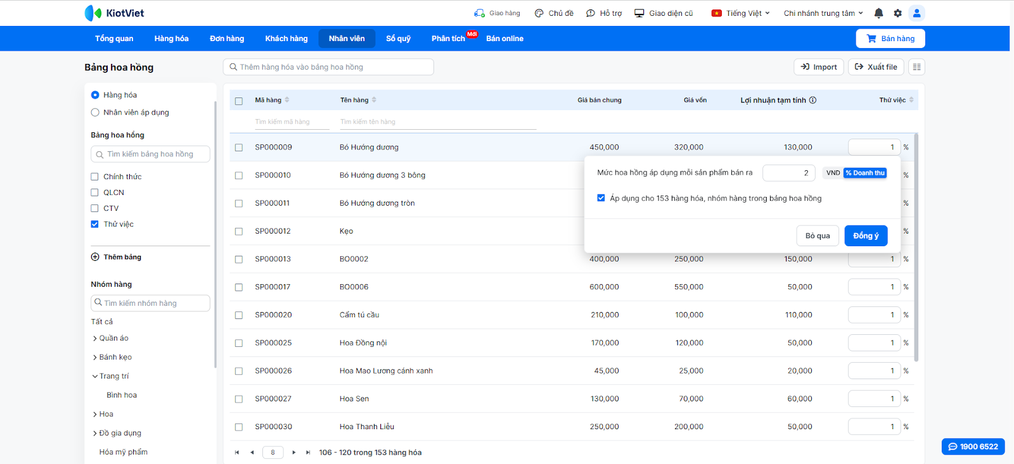Click the column display options icon
This screenshot has height=464, width=1014.
(916, 67)
